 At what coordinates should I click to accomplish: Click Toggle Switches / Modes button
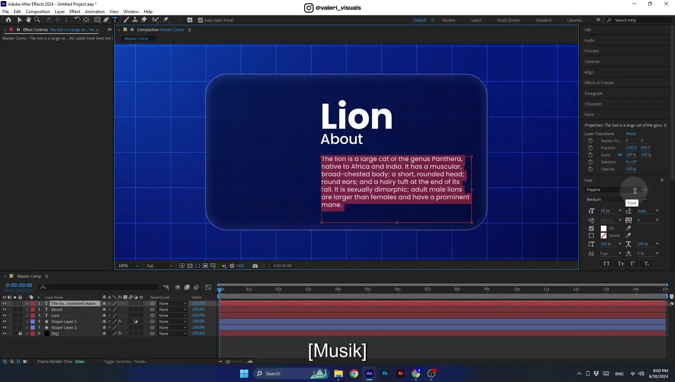click(124, 362)
